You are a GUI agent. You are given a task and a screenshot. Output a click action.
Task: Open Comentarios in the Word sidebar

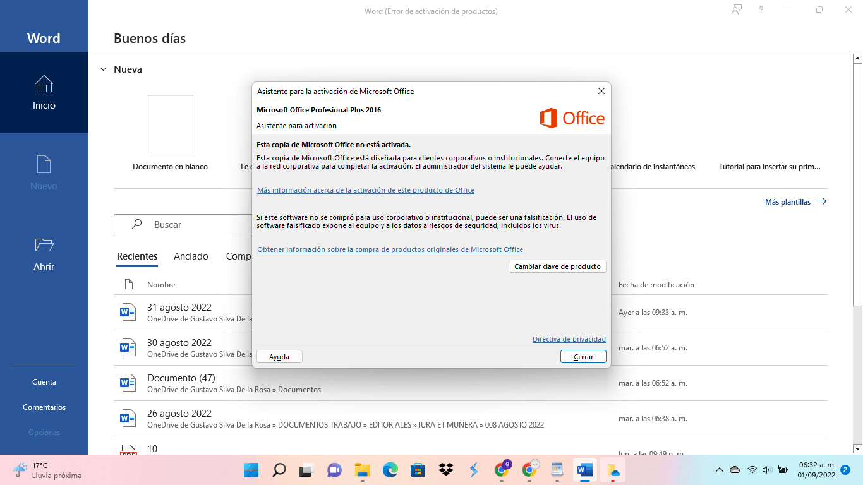pyautogui.click(x=44, y=407)
